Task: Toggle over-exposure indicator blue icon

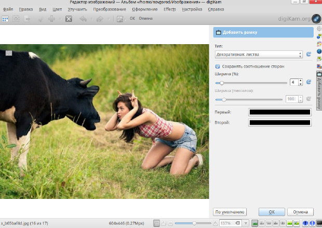Action: click(x=312, y=223)
